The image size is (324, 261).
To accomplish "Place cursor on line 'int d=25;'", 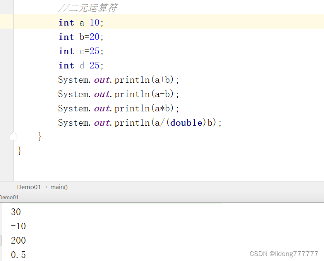I will coord(81,65).
